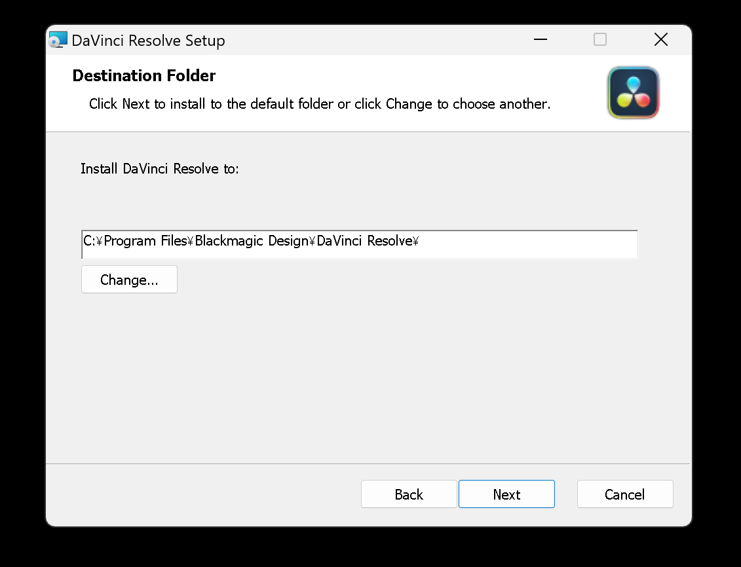
Task: Open the Change... folder dialog
Action: point(129,280)
